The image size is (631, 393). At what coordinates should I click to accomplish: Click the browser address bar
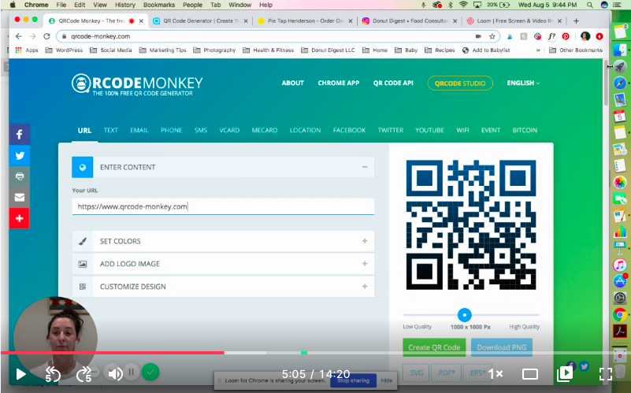coord(278,36)
